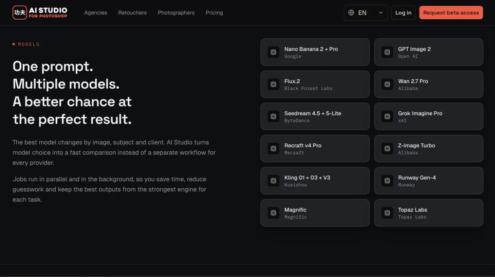Click chip icon on Topaz Labs card
495x277 pixels.
(387, 213)
